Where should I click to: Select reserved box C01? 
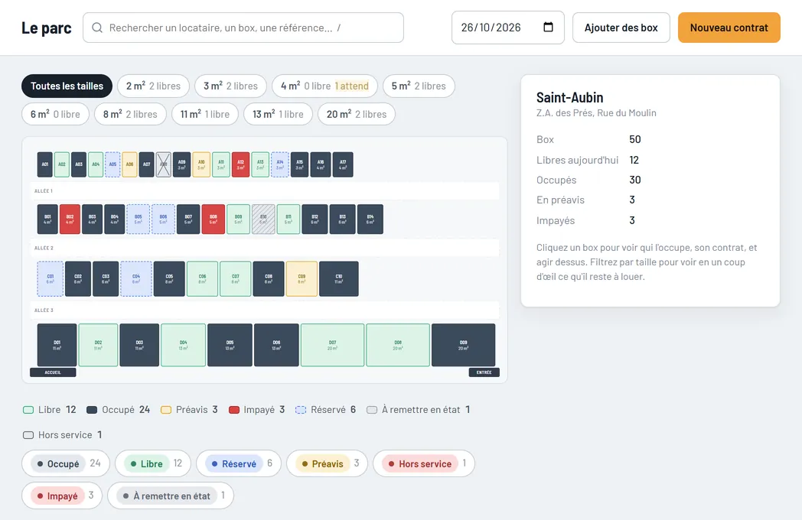point(51,278)
